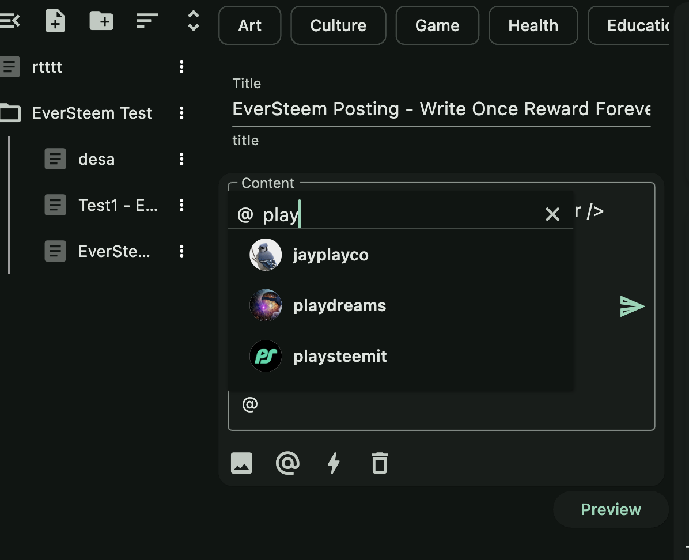Choose jayplayco from mention suggestions
The height and width of the screenshot is (560, 689).
pos(400,255)
